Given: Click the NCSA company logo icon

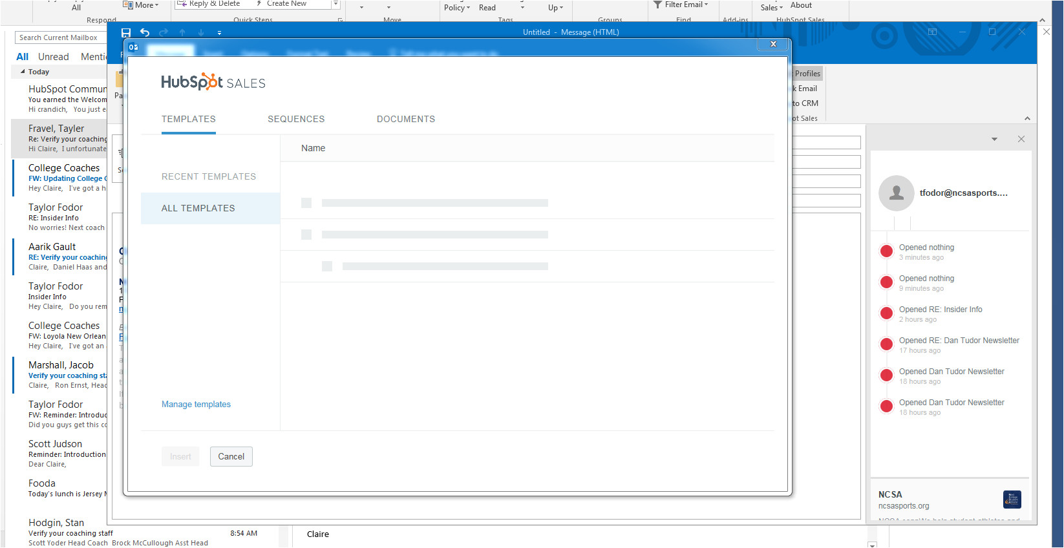Looking at the screenshot, I should (x=1012, y=500).
